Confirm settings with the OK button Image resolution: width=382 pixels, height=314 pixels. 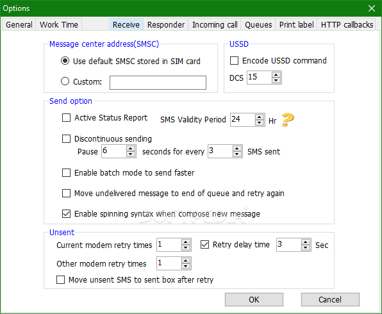pyautogui.click(x=254, y=299)
